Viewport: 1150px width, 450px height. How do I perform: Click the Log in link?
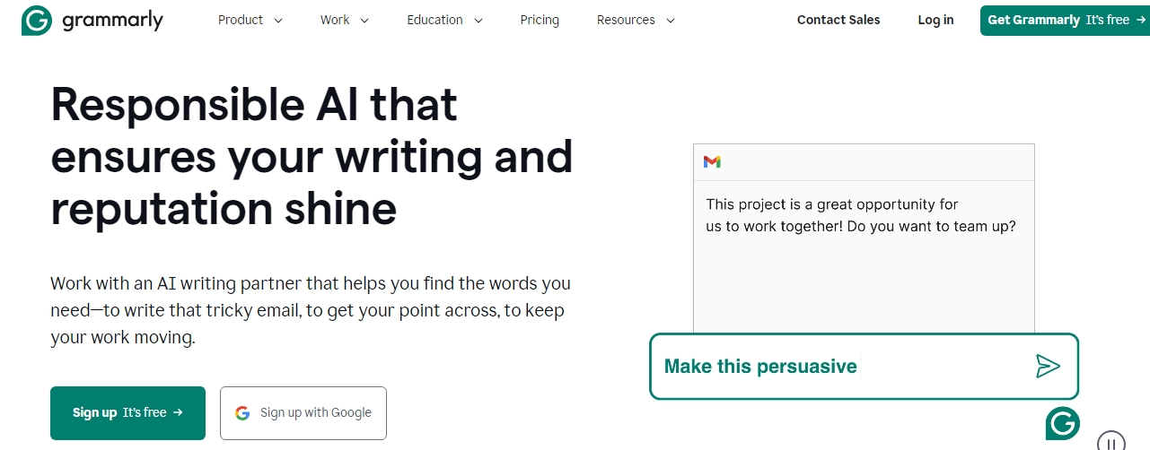coord(935,20)
